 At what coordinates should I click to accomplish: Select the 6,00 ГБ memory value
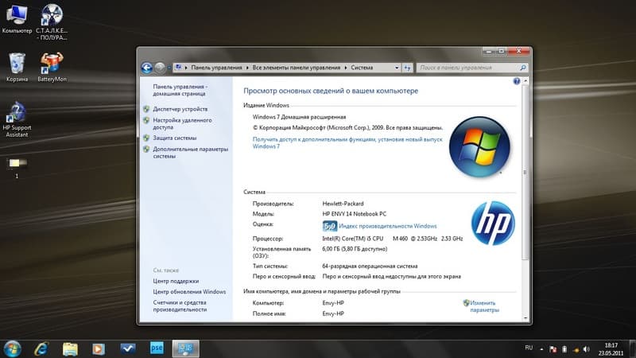[x=355, y=249]
